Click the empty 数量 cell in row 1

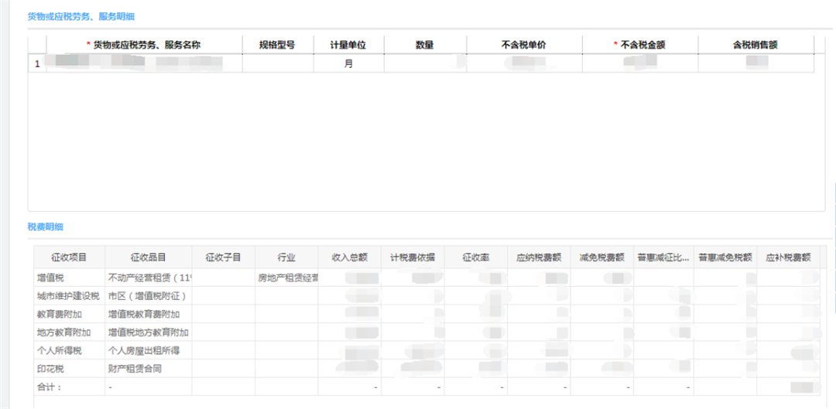pos(424,64)
